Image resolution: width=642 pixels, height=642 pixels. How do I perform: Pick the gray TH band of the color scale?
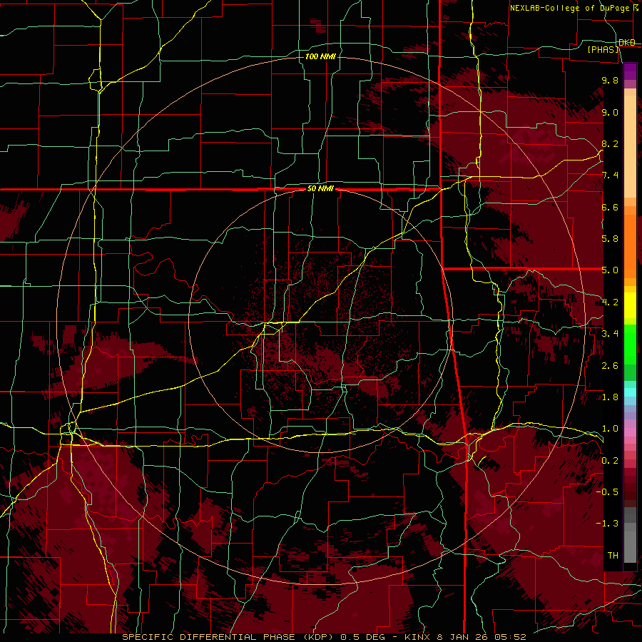pyautogui.click(x=630, y=546)
